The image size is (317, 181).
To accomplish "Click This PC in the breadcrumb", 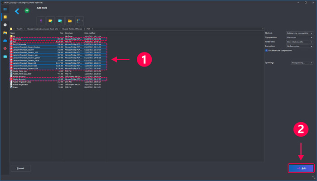I will click(x=19, y=29).
